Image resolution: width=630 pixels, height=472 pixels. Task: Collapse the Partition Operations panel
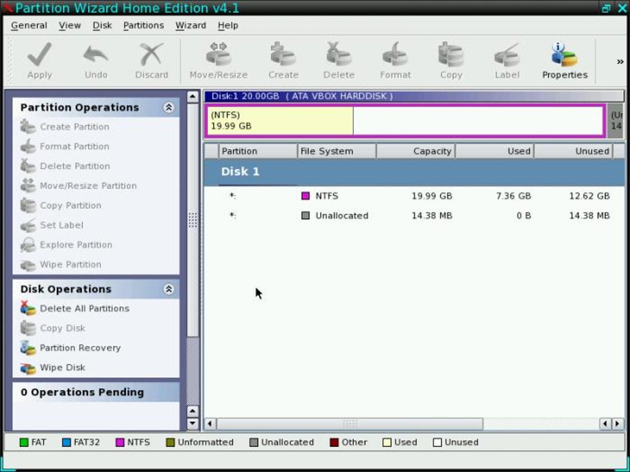pos(169,107)
